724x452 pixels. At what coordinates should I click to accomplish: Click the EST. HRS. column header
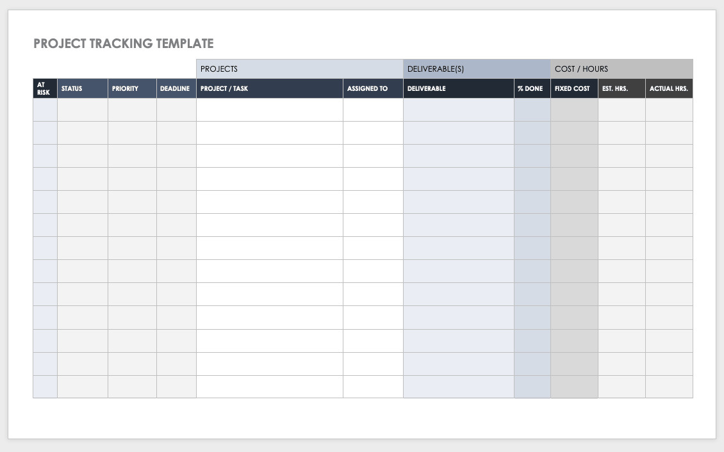pos(621,88)
